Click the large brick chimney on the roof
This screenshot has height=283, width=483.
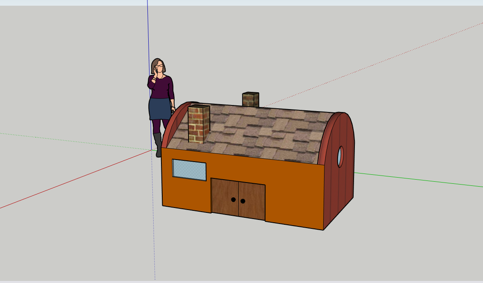(199, 124)
